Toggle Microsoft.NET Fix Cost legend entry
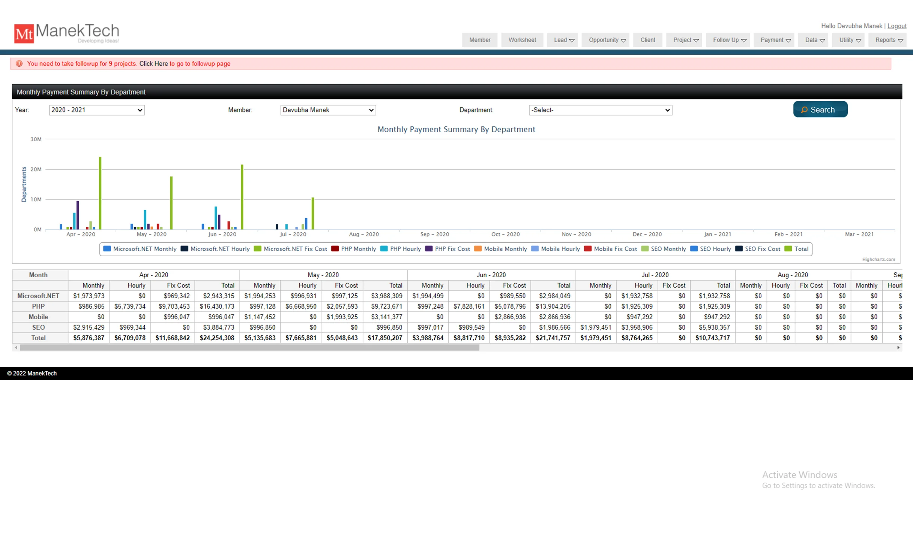 tap(291, 249)
